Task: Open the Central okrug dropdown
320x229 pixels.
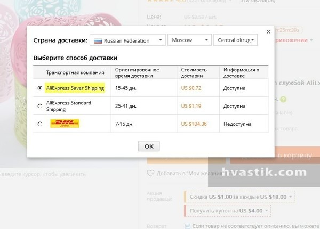Action: click(x=236, y=40)
